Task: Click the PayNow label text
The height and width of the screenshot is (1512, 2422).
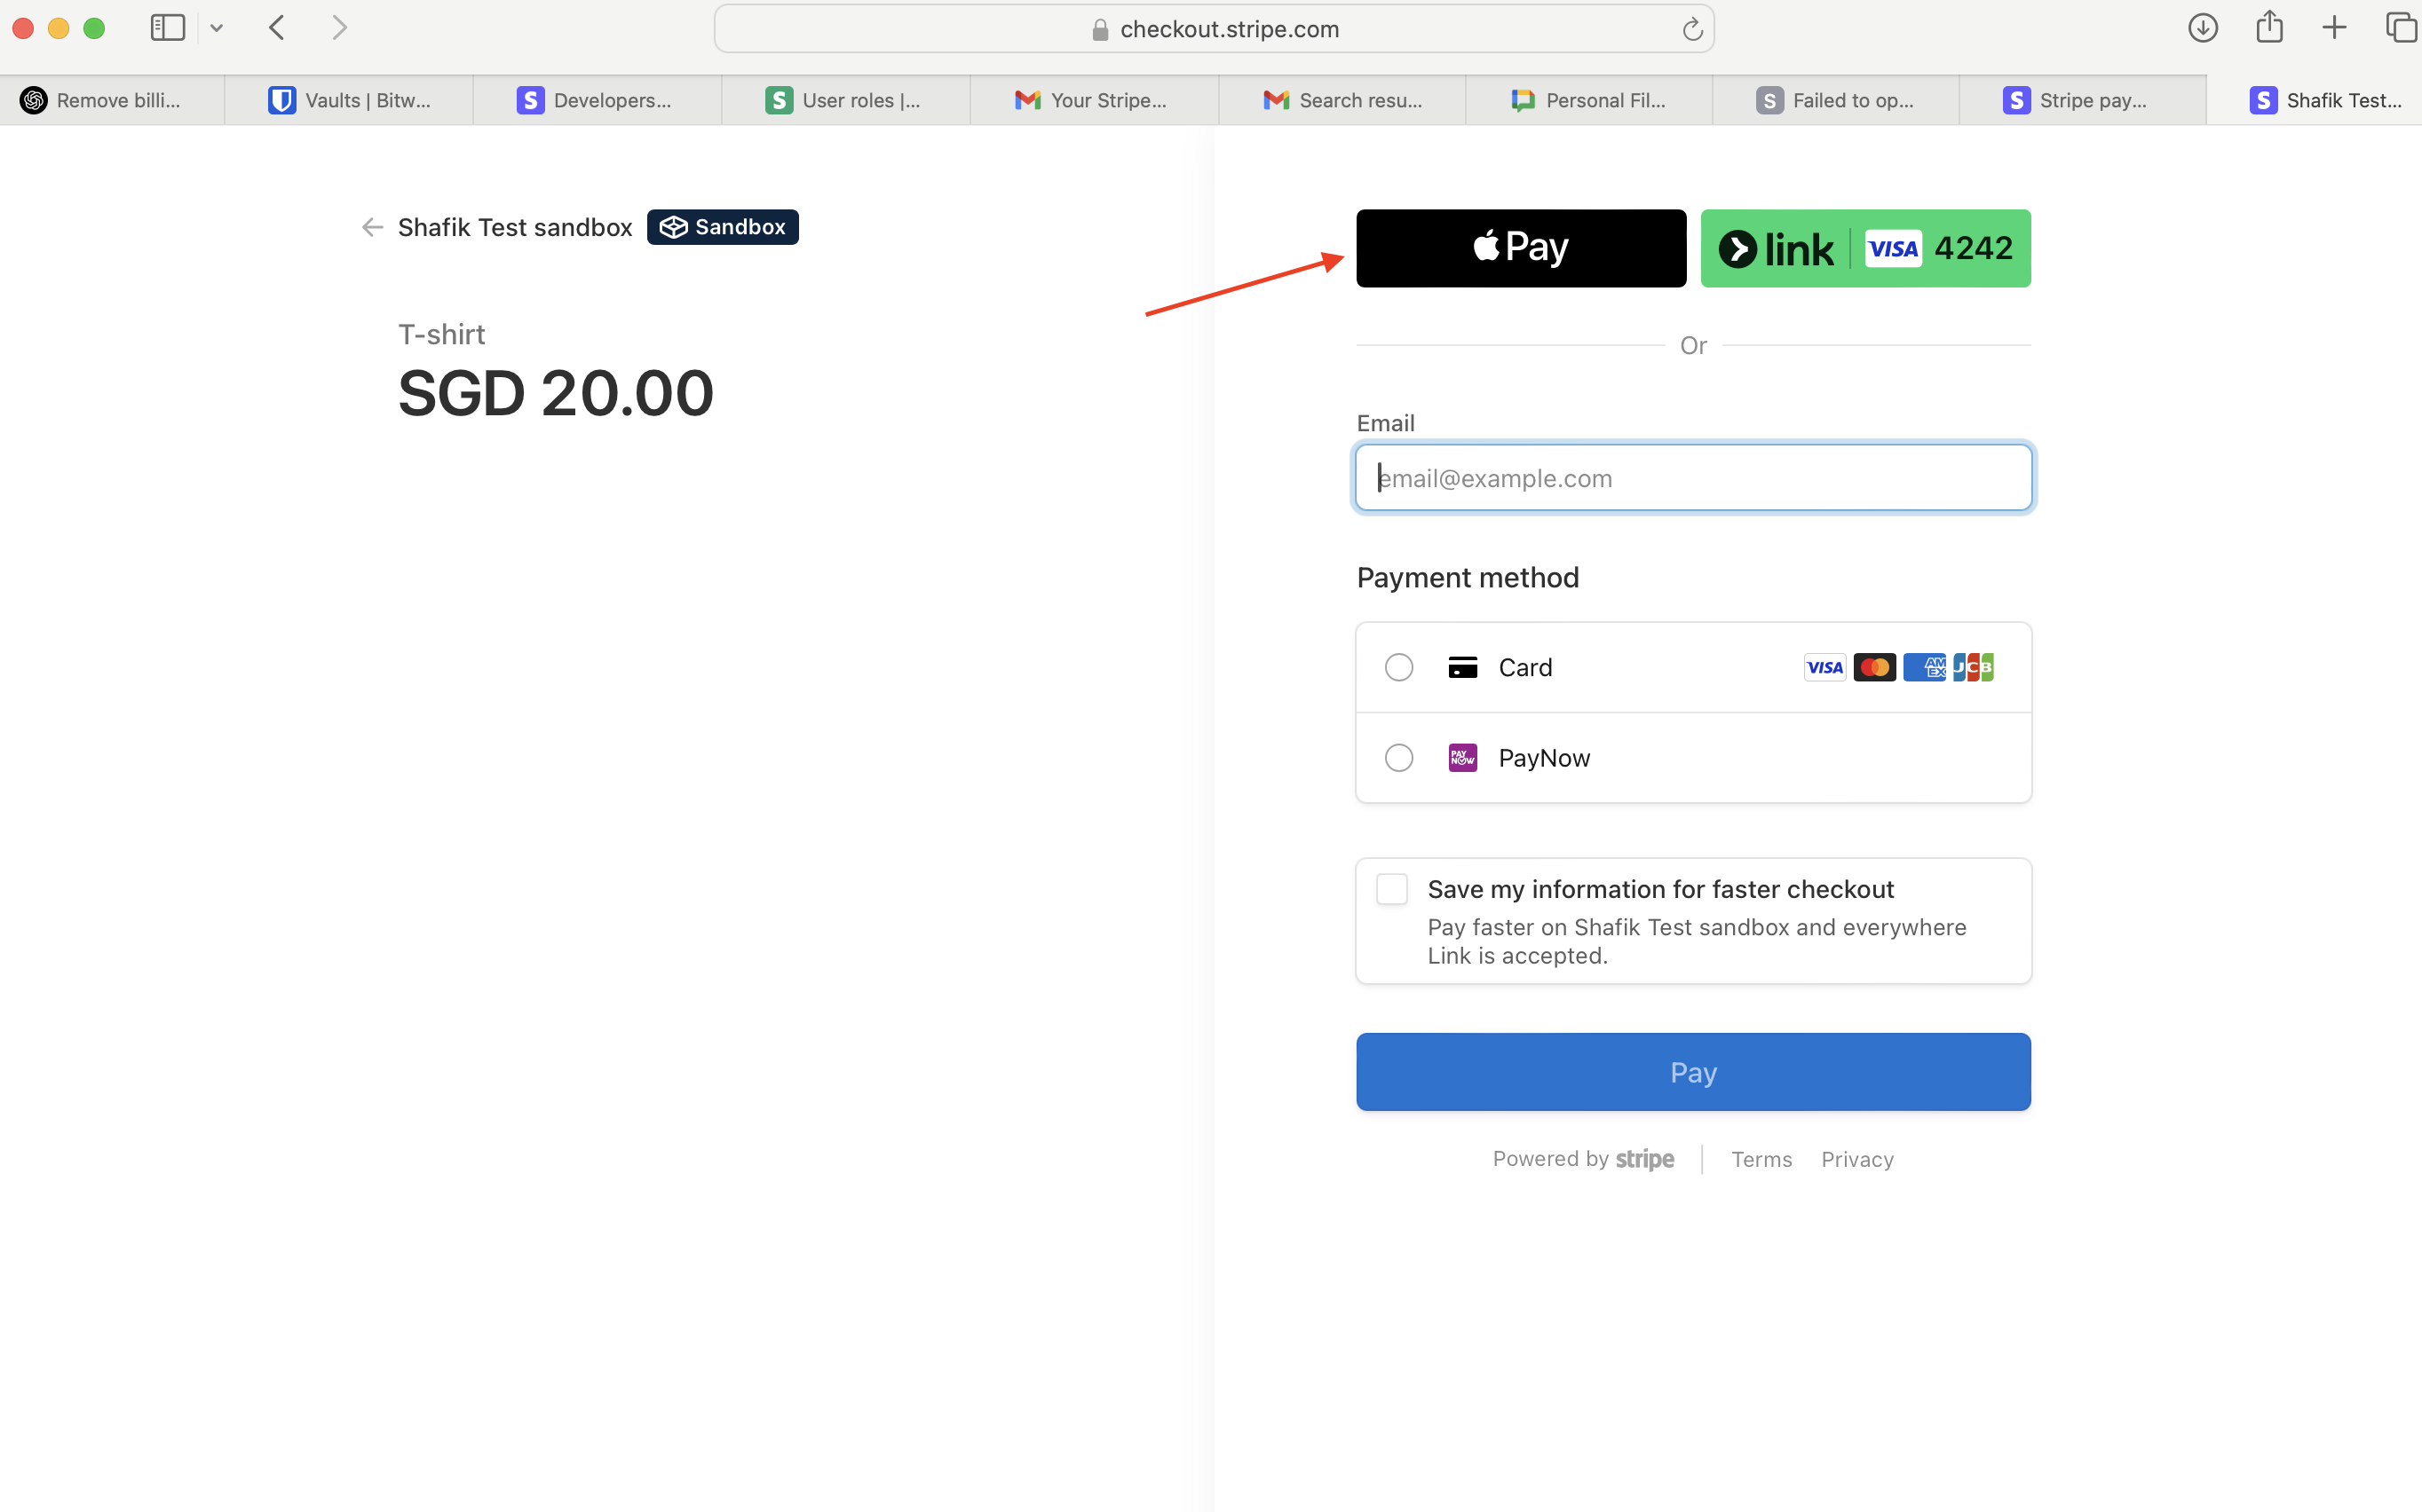Action: (x=1544, y=758)
